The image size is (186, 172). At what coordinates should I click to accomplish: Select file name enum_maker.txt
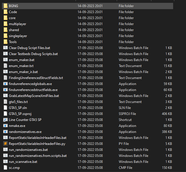(x=21, y=66)
